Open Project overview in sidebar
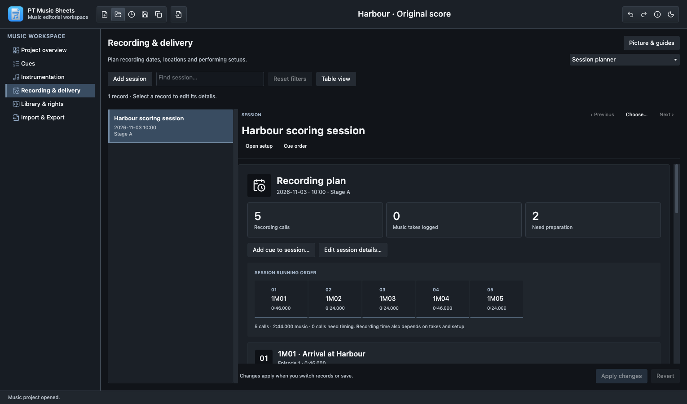 click(x=50, y=50)
